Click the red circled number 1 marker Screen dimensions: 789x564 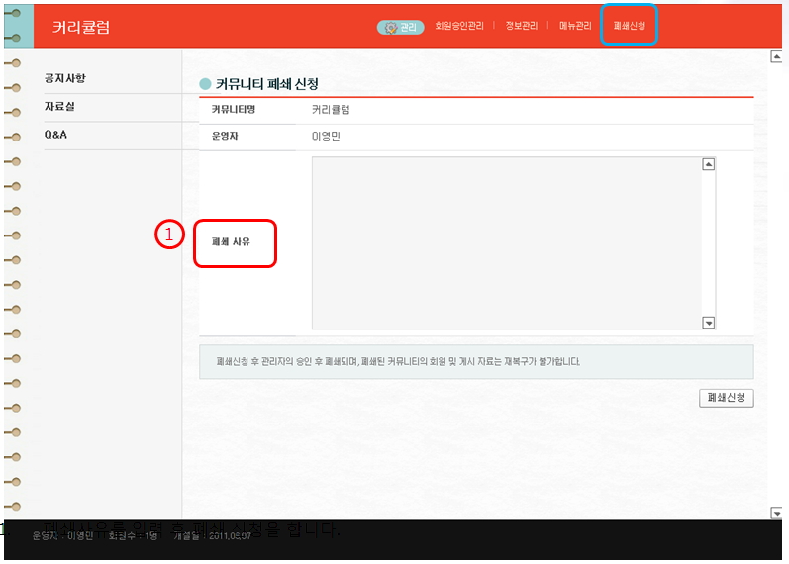click(169, 235)
